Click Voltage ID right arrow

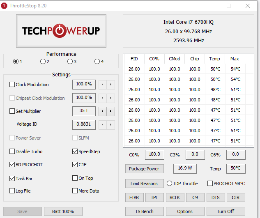pos(110,124)
